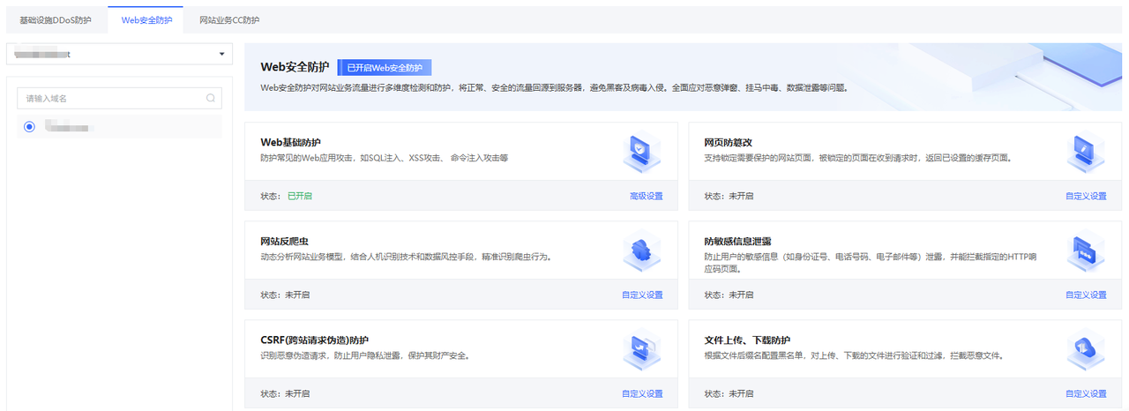Click the 网页防篡改 monitor icon
This screenshot has width=1129, height=411.
tap(1084, 152)
